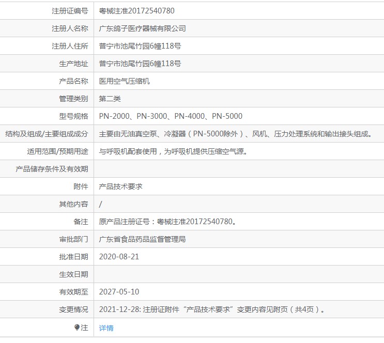This screenshot has width=384, height=343.
Task: Click the 型号规格 label
Action: click(x=73, y=116)
